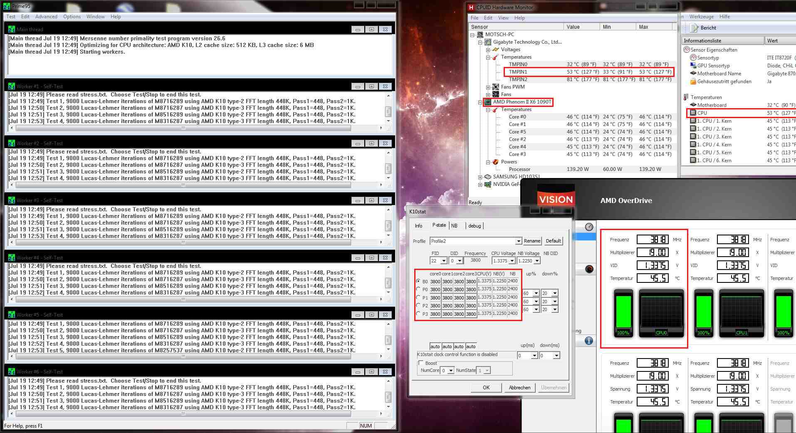Click the Worker #1 Self-Test window icon

click(12, 86)
